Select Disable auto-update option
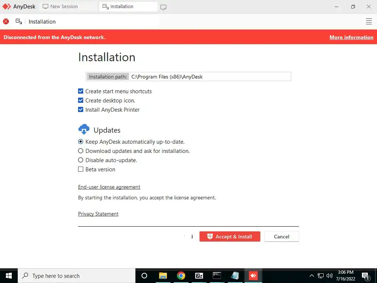This screenshot has height=283, width=377. pos(81,160)
